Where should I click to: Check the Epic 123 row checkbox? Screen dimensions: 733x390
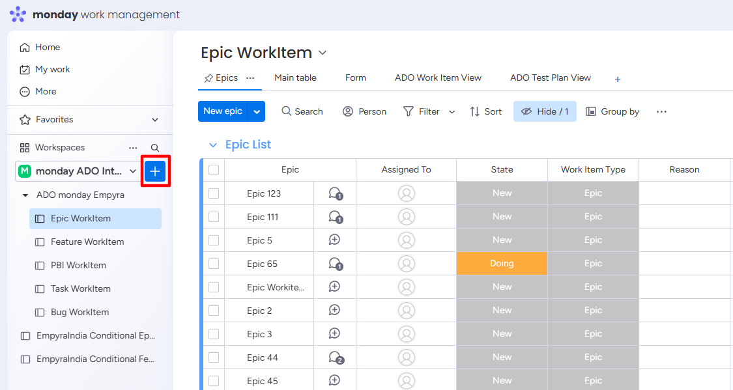(x=214, y=193)
